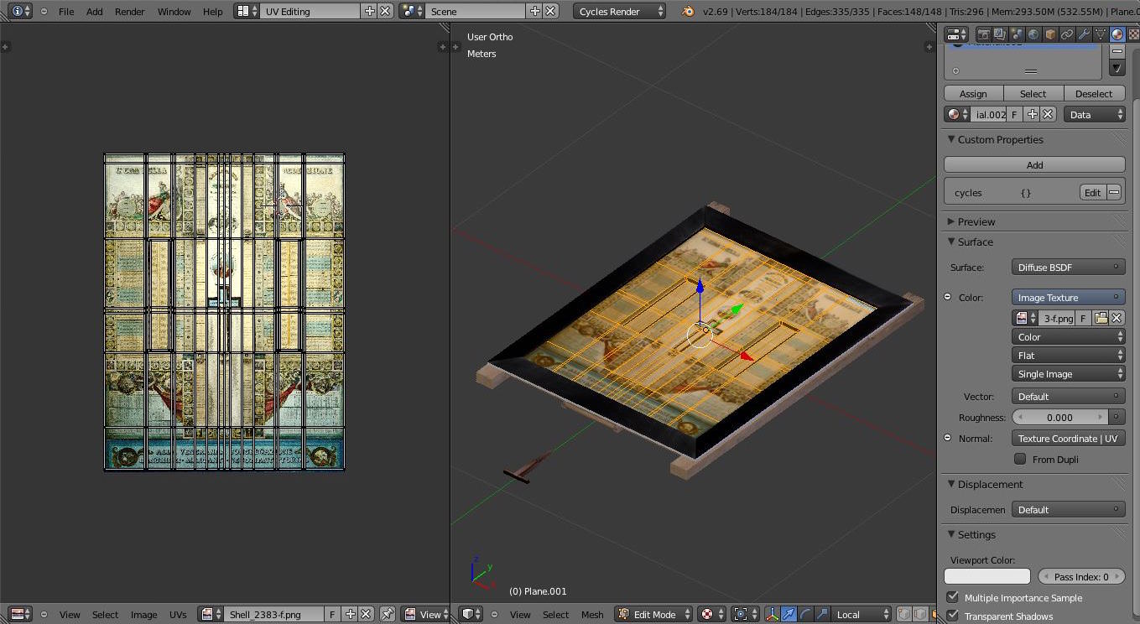Open the Constraints chain-link tab
Image resolution: width=1140 pixels, height=624 pixels.
point(1067,34)
